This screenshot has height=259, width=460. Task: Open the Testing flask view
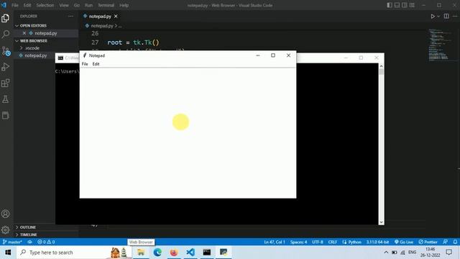[x=5, y=99]
